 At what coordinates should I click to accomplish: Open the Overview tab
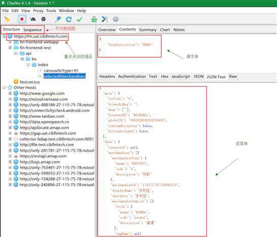(x=107, y=30)
